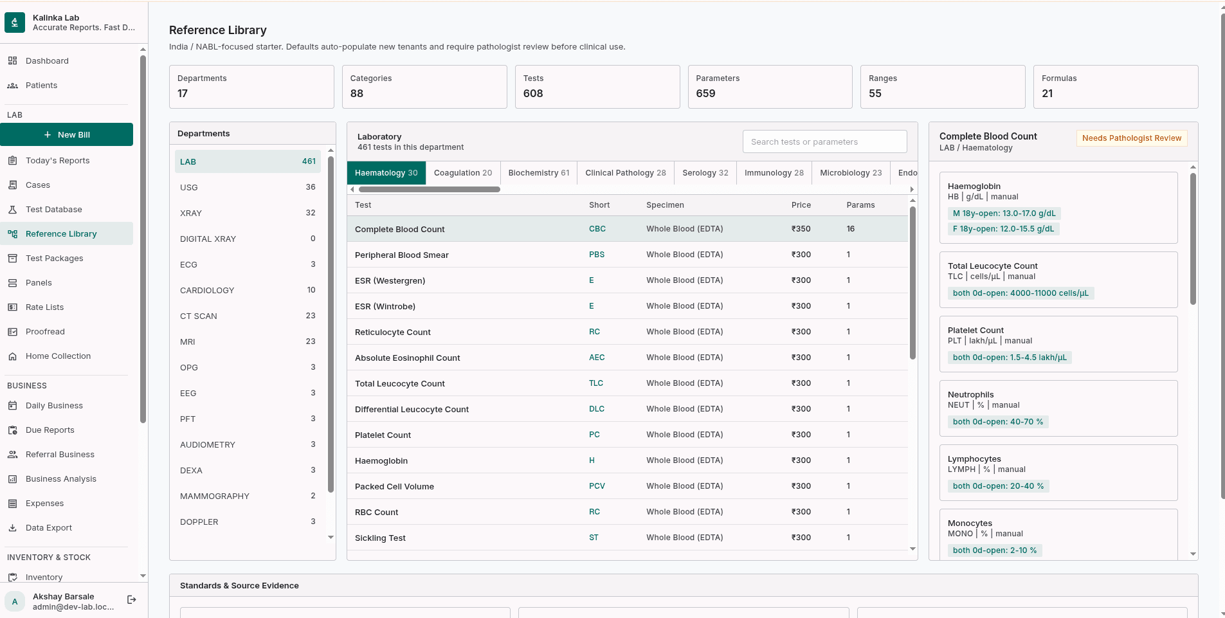Click the Rate Lists icon
Screen dimensions: 1225x618
point(12,307)
